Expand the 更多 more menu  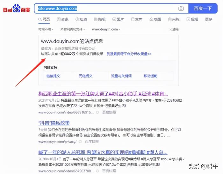[x=209, y=19]
